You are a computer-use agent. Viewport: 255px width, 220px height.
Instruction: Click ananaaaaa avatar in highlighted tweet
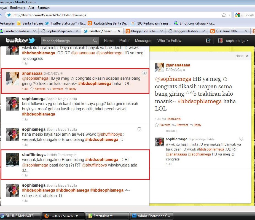click(13, 79)
